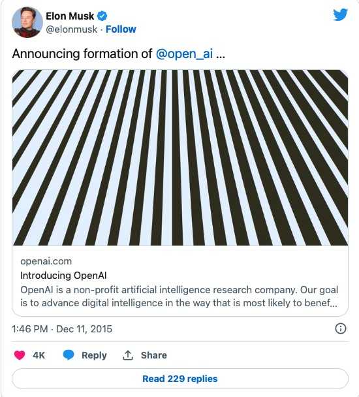Click the 4K likes count
The height and width of the screenshot is (397, 359).
39,355
